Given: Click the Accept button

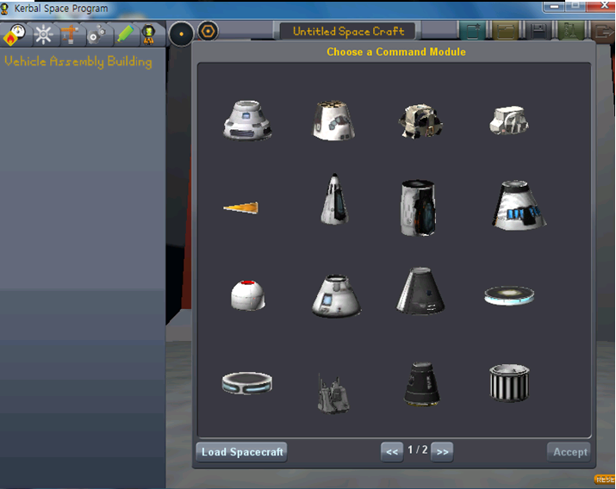Looking at the screenshot, I should (569, 452).
